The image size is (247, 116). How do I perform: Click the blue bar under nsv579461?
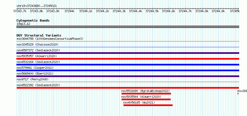pos(128,70)
